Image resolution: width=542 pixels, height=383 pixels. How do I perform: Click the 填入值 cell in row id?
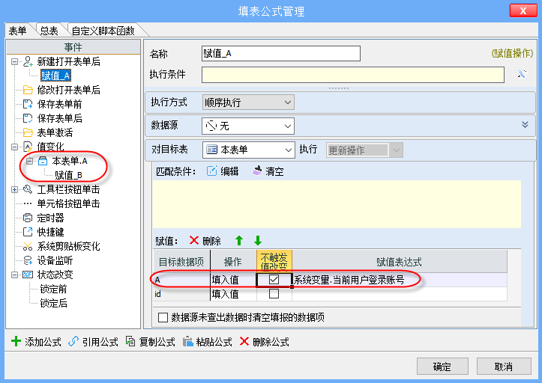pos(233,294)
